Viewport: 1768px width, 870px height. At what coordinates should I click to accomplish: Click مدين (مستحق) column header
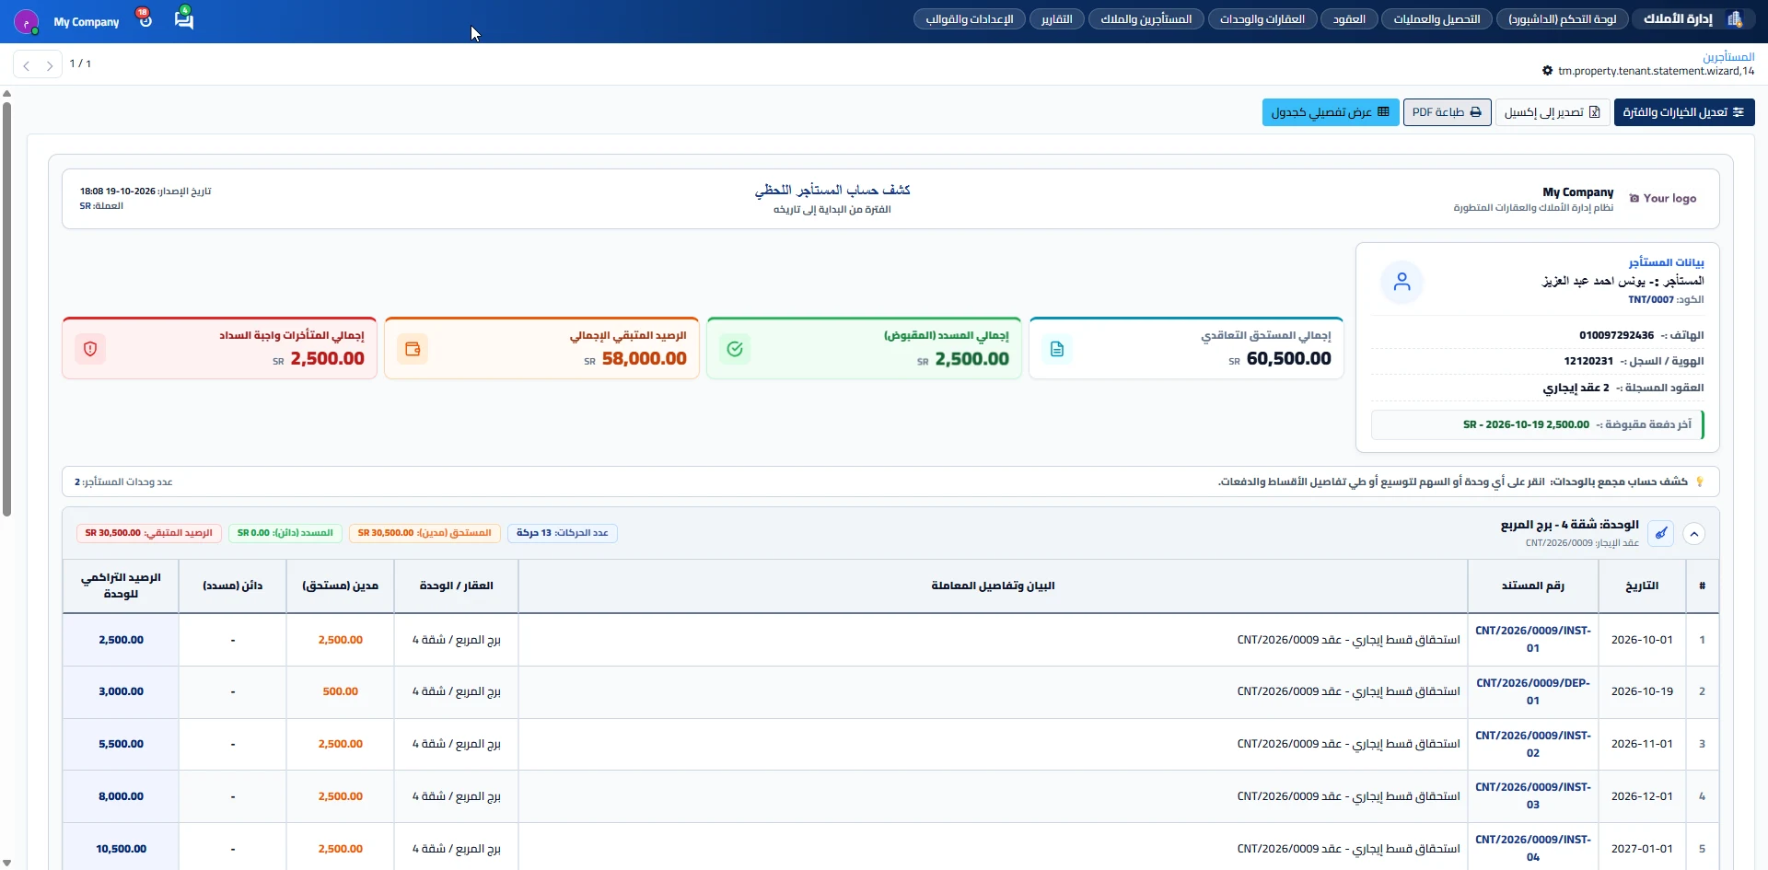click(341, 586)
